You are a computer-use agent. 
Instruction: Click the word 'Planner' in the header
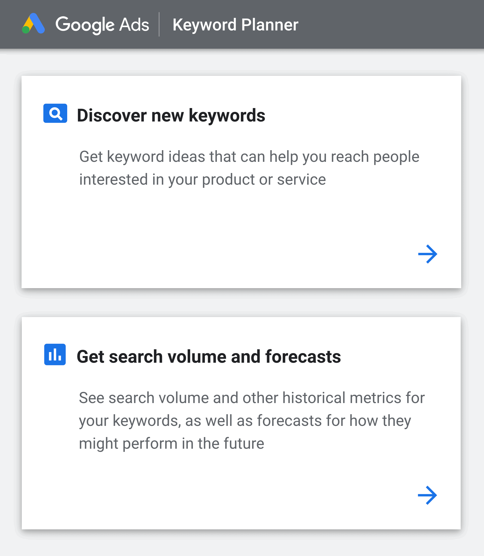pyautogui.click(x=270, y=25)
